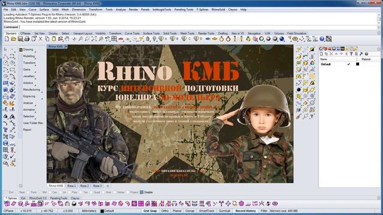Click the Copy icon in toolbar
The height and width of the screenshot is (215, 383).
pyautogui.click(x=47, y=39)
